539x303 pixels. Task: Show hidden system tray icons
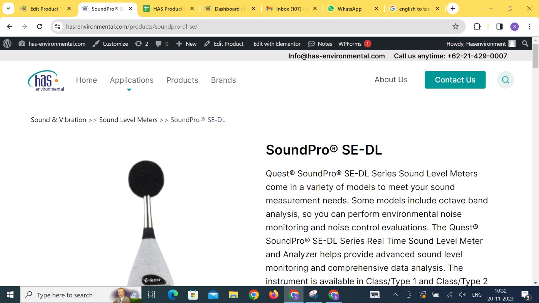tap(395, 295)
